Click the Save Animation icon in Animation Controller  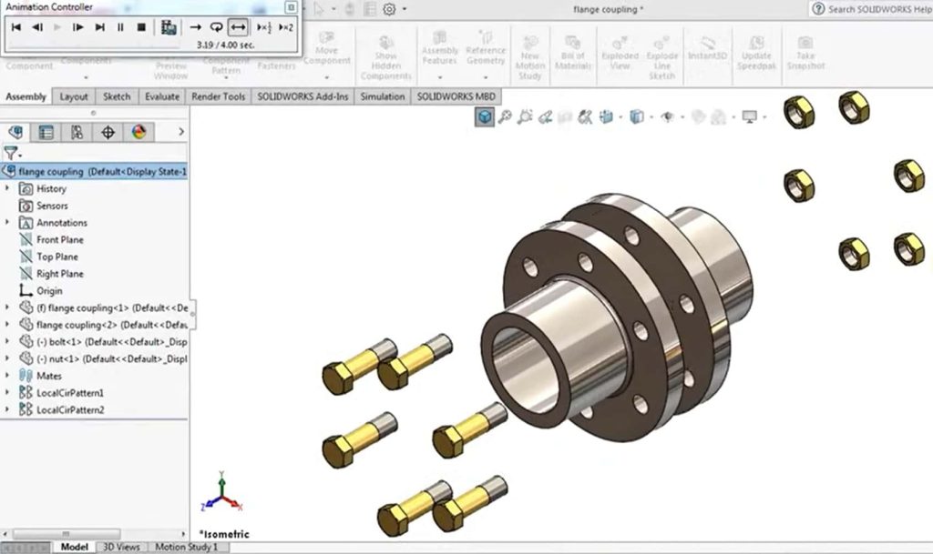pos(169,27)
